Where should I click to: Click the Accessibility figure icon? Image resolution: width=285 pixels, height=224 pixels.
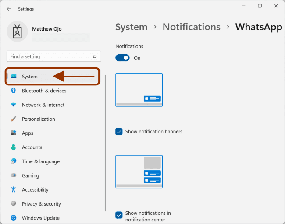pos(14,189)
